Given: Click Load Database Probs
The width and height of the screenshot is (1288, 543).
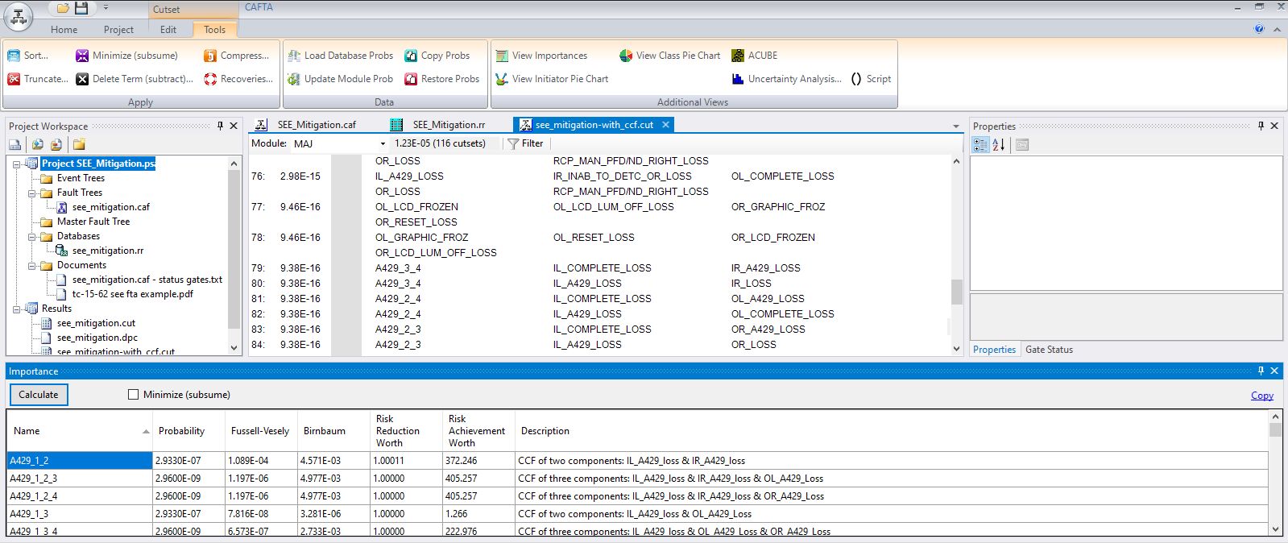Looking at the screenshot, I should click(341, 56).
